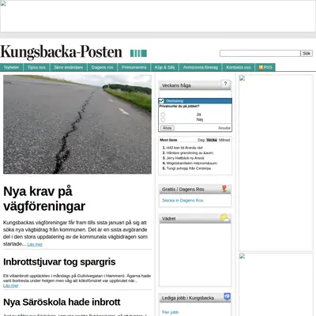Open most-read item 'Hårdare granskning av'
Image resolution: width=316 pixels, height=316 pixels.
(x=190, y=152)
